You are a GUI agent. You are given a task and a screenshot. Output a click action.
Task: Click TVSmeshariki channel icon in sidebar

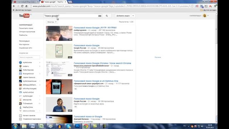[x=20, y=104]
